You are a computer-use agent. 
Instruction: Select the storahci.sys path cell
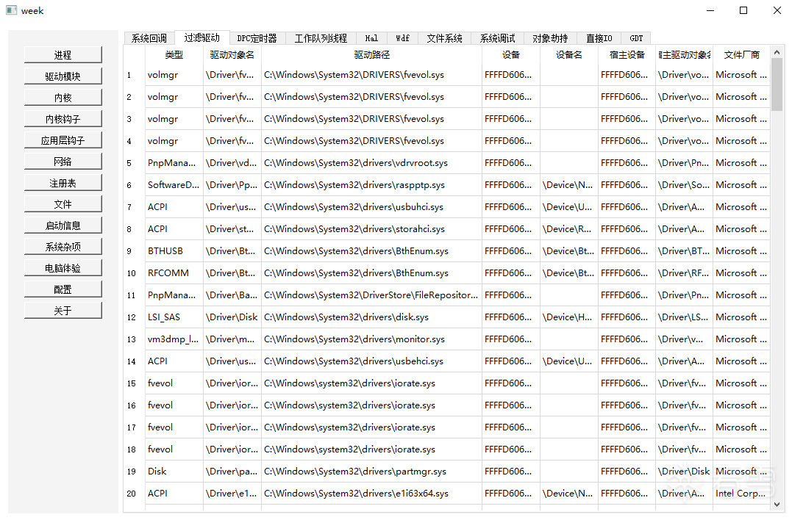coord(371,229)
